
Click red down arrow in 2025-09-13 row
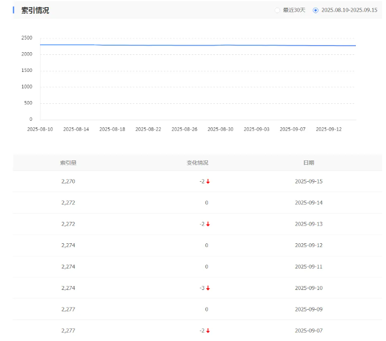[208, 224]
